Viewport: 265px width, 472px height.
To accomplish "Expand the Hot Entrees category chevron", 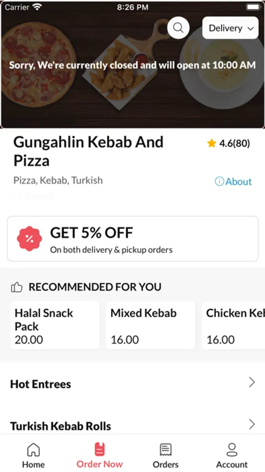I will click(x=252, y=382).
